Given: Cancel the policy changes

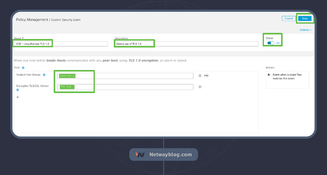Looking at the screenshot, I should coord(289,19).
